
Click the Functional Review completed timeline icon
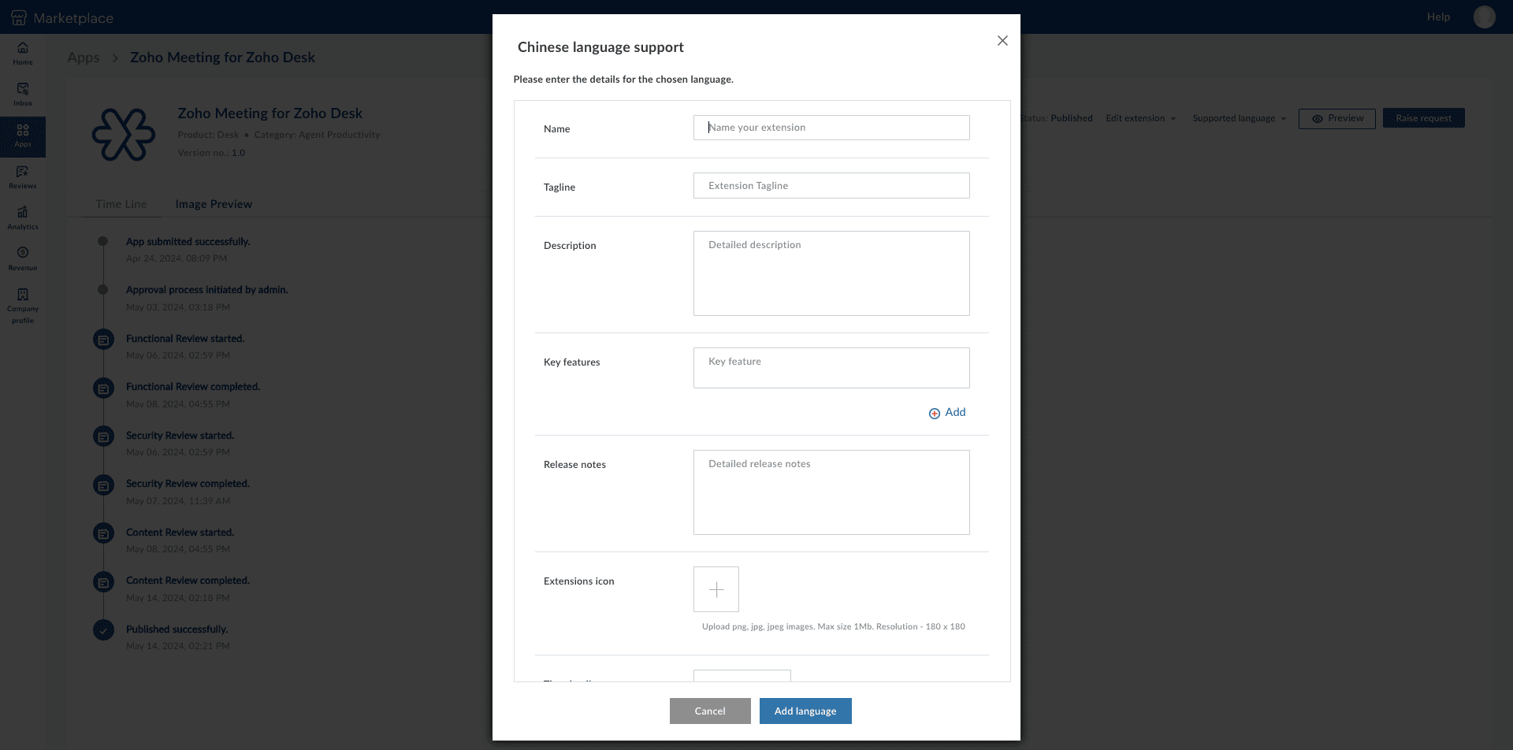pyautogui.click(x=103, y=388)
